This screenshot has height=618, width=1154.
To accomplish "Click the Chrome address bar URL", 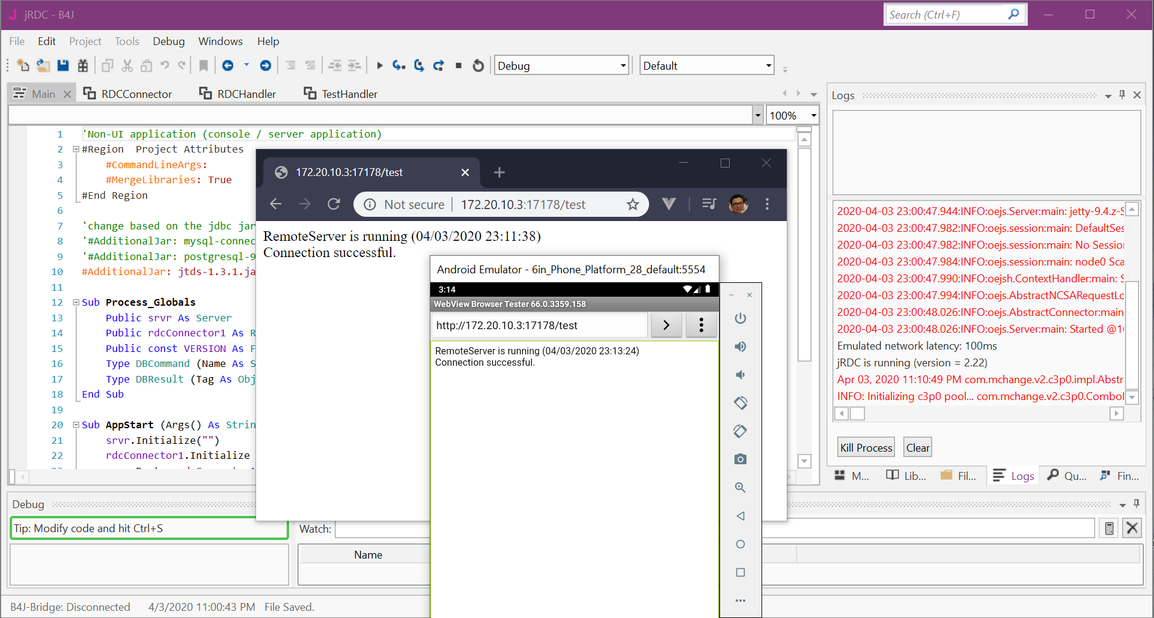I will pyautogui.click(x=523, y=205).
